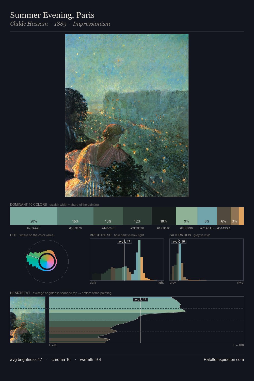Click the 'how dark vs how light' caption
This screenshot has height=381, width=254.
129,235
